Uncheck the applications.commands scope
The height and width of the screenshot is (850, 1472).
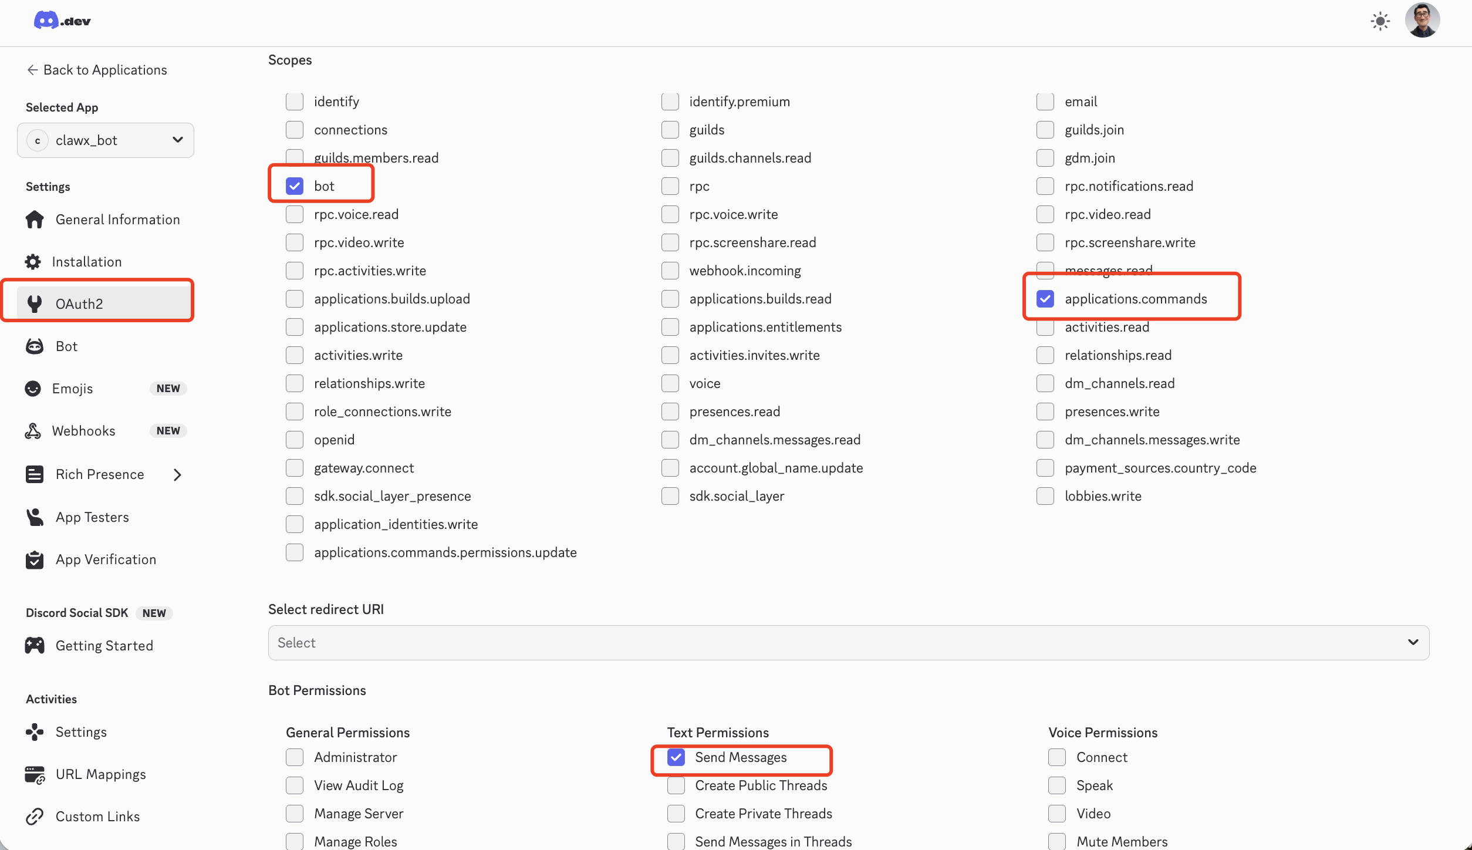click(x=1045, y=299)
